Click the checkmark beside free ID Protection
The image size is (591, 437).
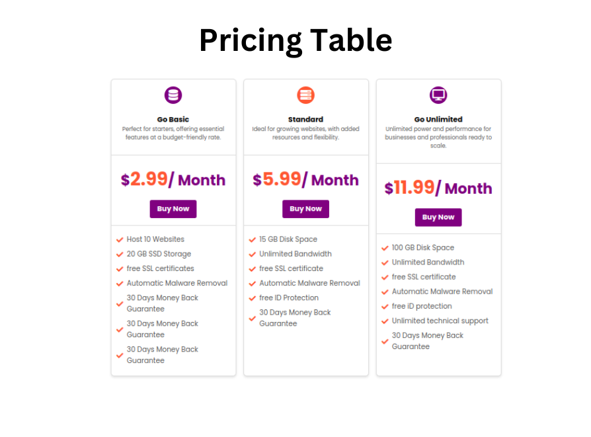point(253,298)
